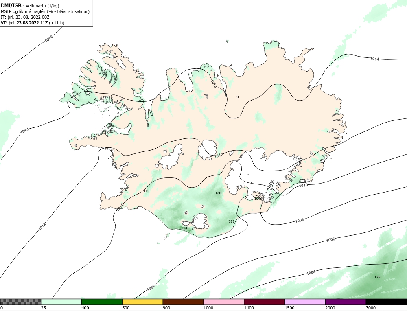Viewport: 407px width, 311px height.
Task: Click the color scale tick label 500
Action: point(126,308)
